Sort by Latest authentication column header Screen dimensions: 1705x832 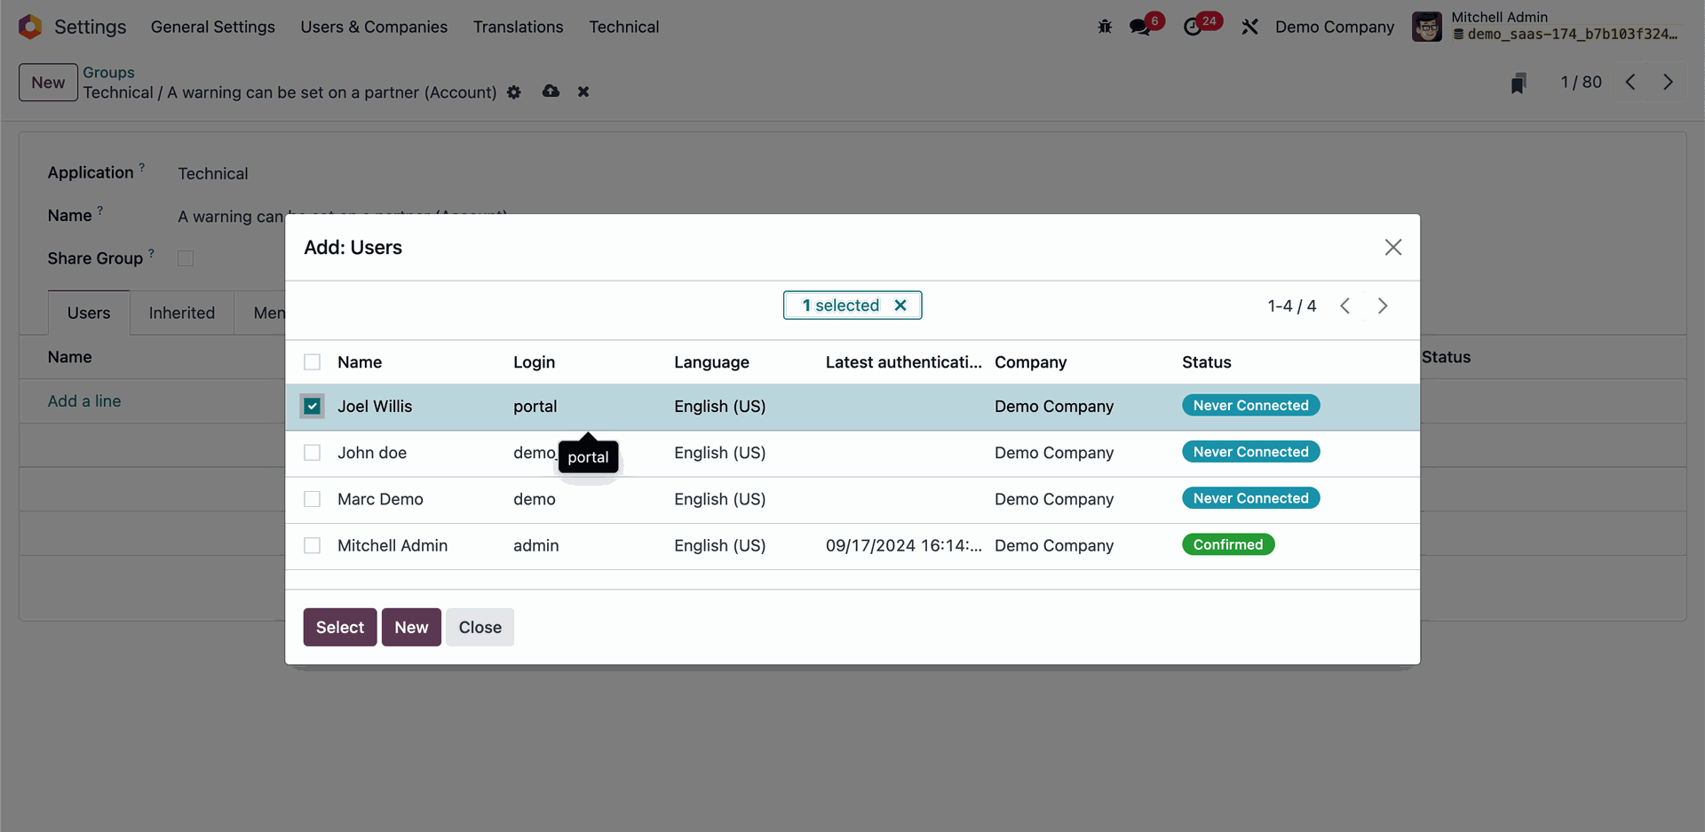click(904, 362)
